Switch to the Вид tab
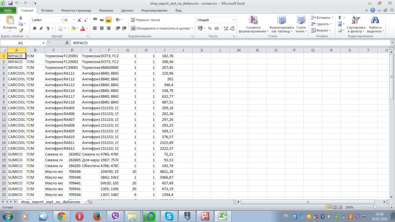 pyautogui.click(x=178, y=10)
